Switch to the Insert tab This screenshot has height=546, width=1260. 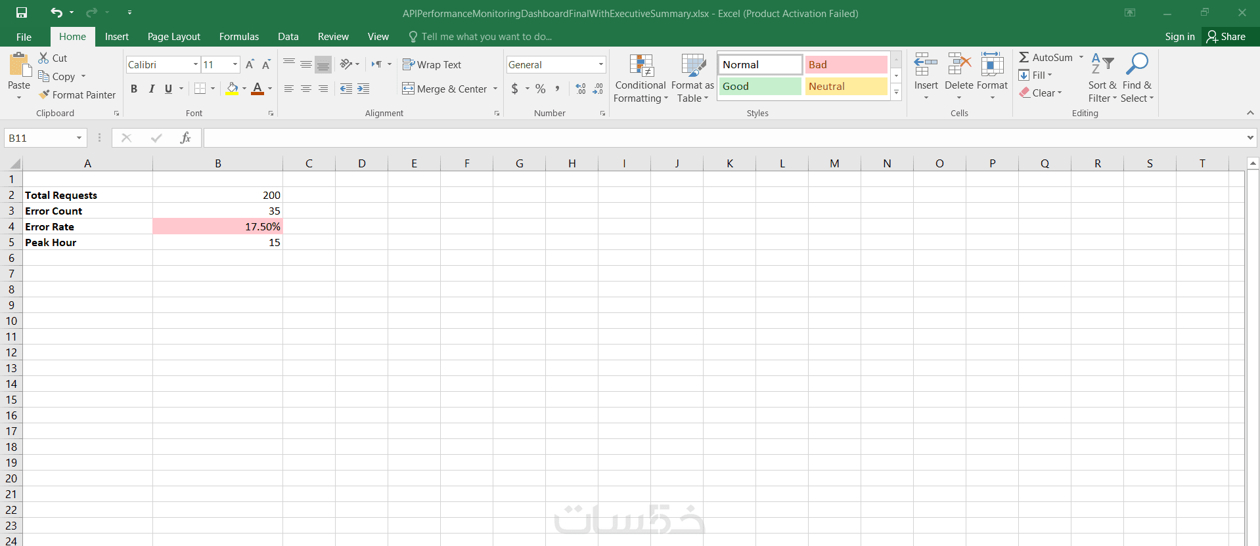point(117,37)
